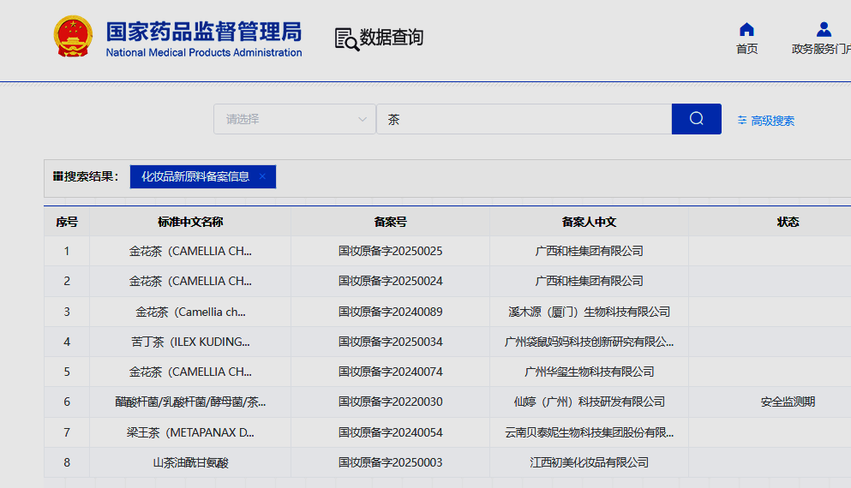Click 云南贝泰妮生物科技集团股份有限... cell
This screenshot has height=488, width=851.
[x=589, y=432]
